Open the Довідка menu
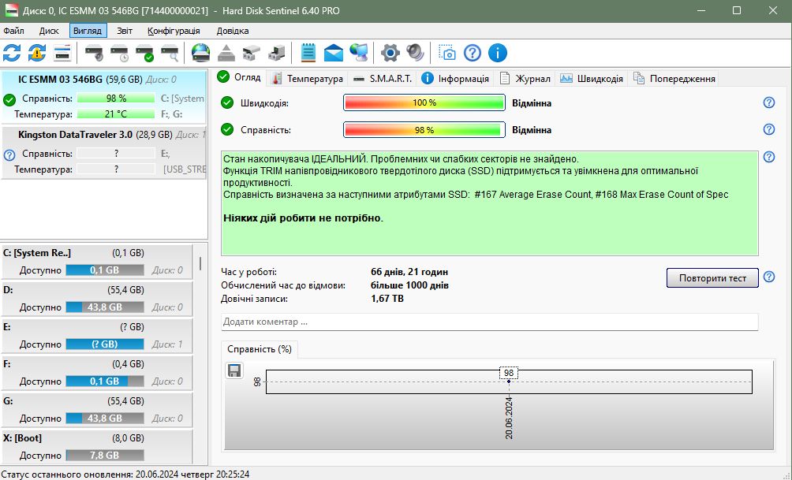The width and height of the screenshot is (792, 480). point(233,31)
